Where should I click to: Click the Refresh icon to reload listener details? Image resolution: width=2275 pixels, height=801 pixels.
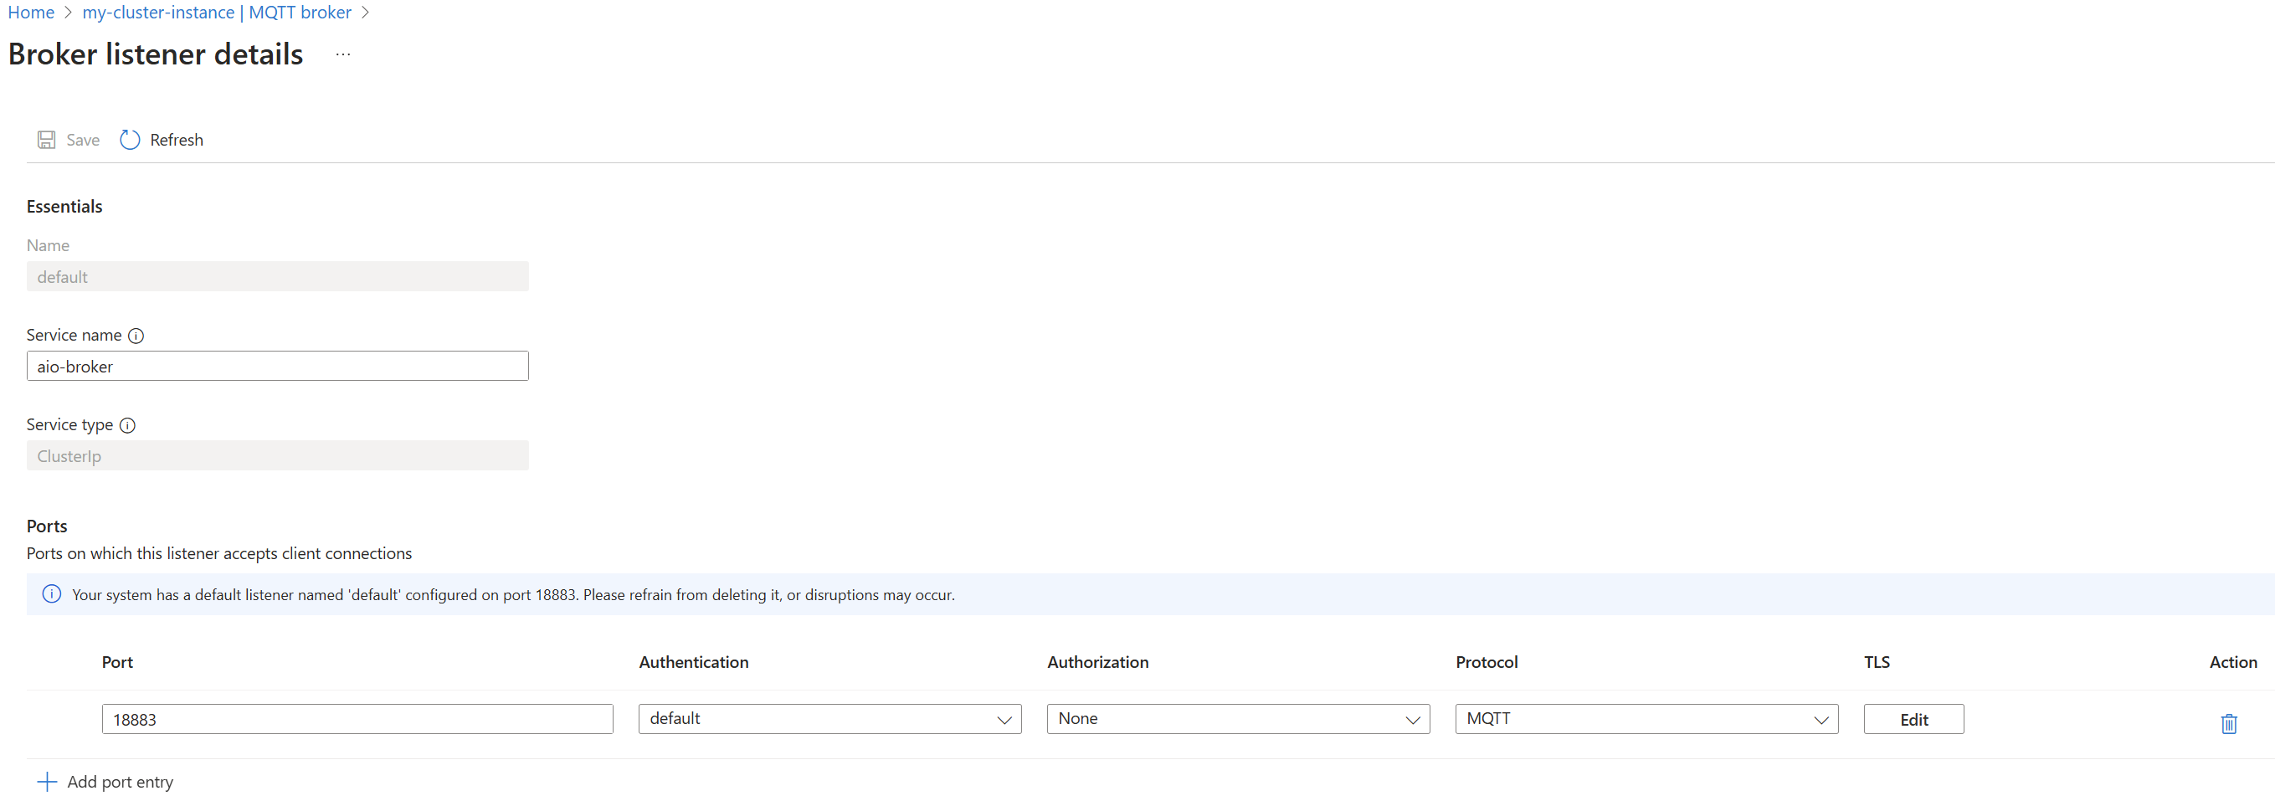129,140
